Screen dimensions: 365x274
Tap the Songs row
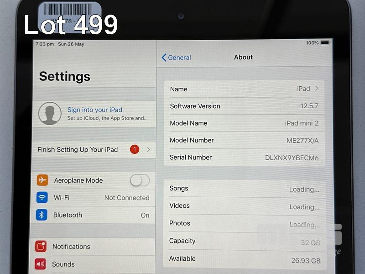tap(245, 189)
